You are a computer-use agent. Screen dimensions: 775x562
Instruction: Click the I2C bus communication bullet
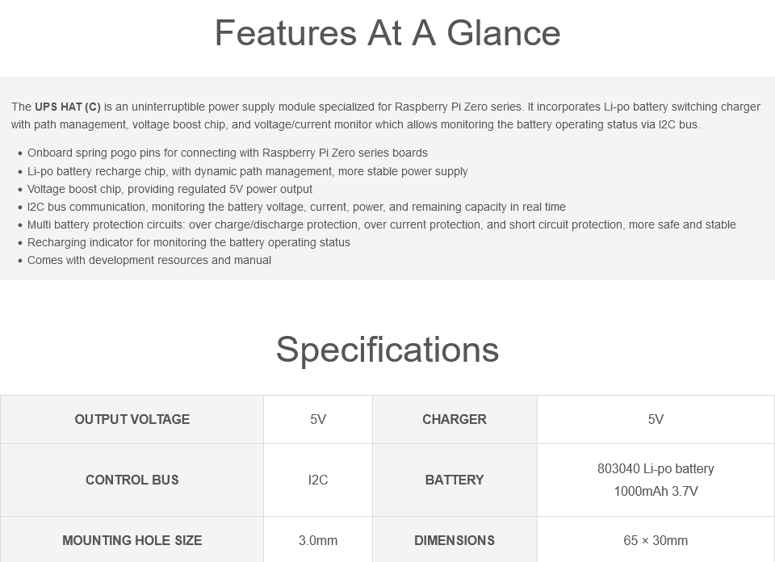click(296, 207)
